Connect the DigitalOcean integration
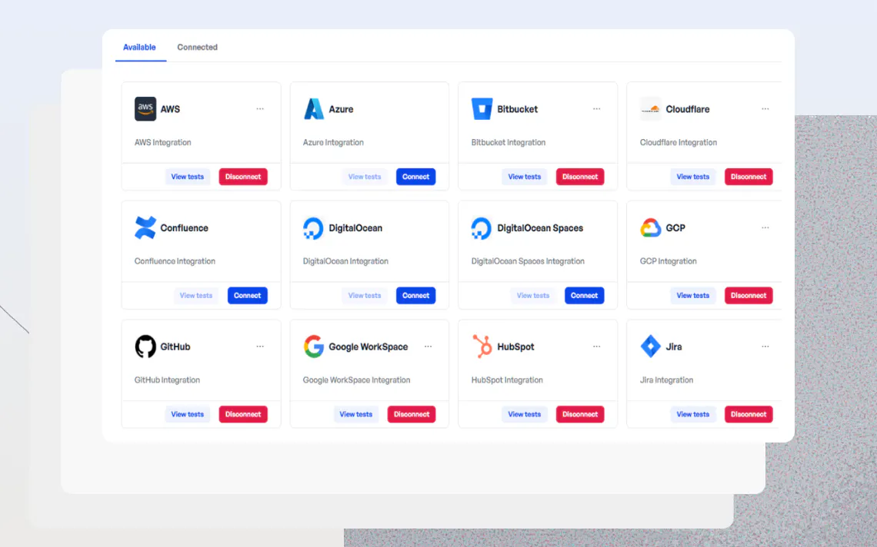877x547 pixels. (x=415, y=296)
